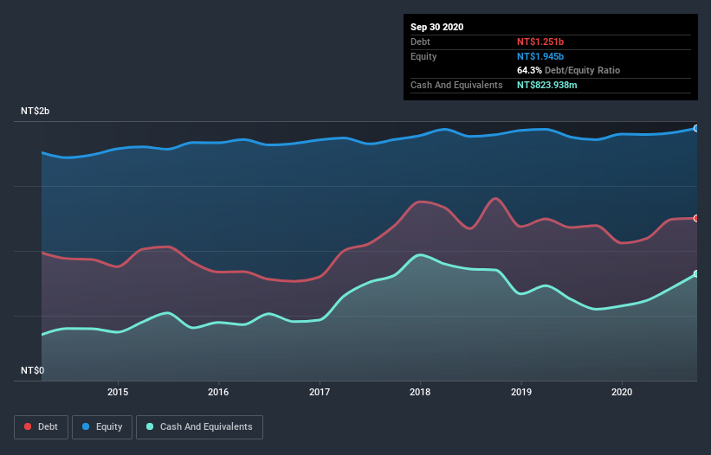Toggle the Debt legend button
The width and height of the screenshot is (711, 455).
point(42,427)
